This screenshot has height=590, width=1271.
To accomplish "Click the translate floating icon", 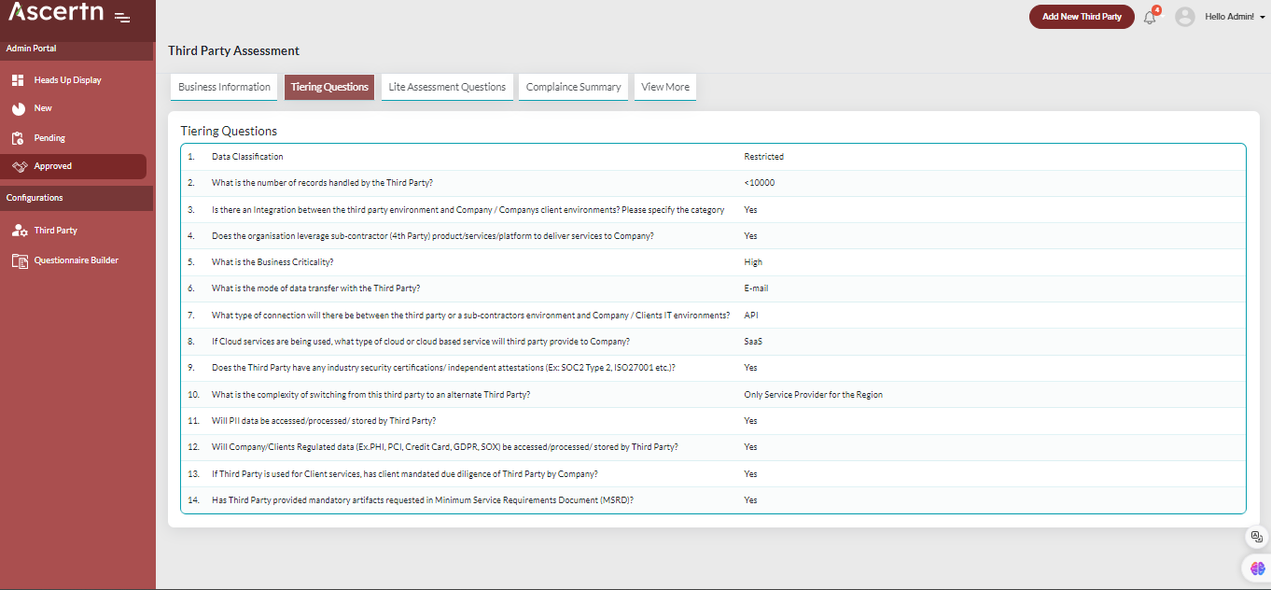I will coord(1256,537).
